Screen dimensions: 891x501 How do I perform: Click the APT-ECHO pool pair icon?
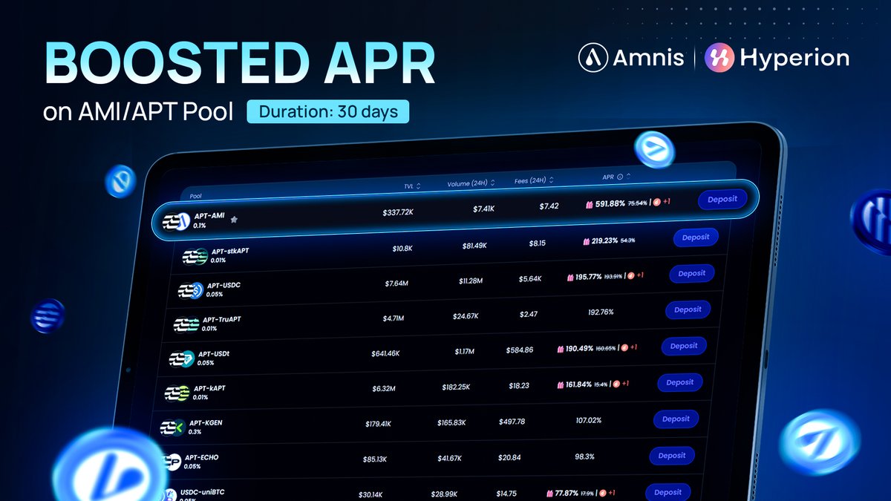(x=172, y=462)
